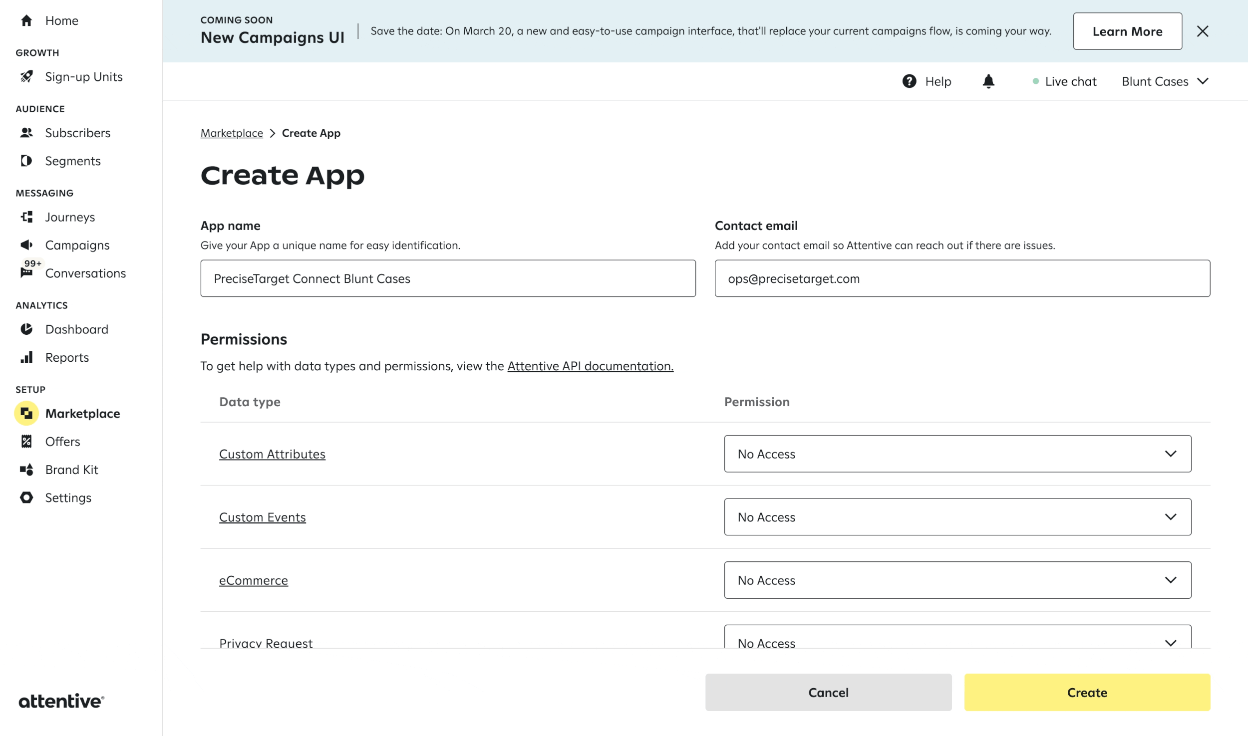Open the eCommerce data type link

(x=254, y=580)
